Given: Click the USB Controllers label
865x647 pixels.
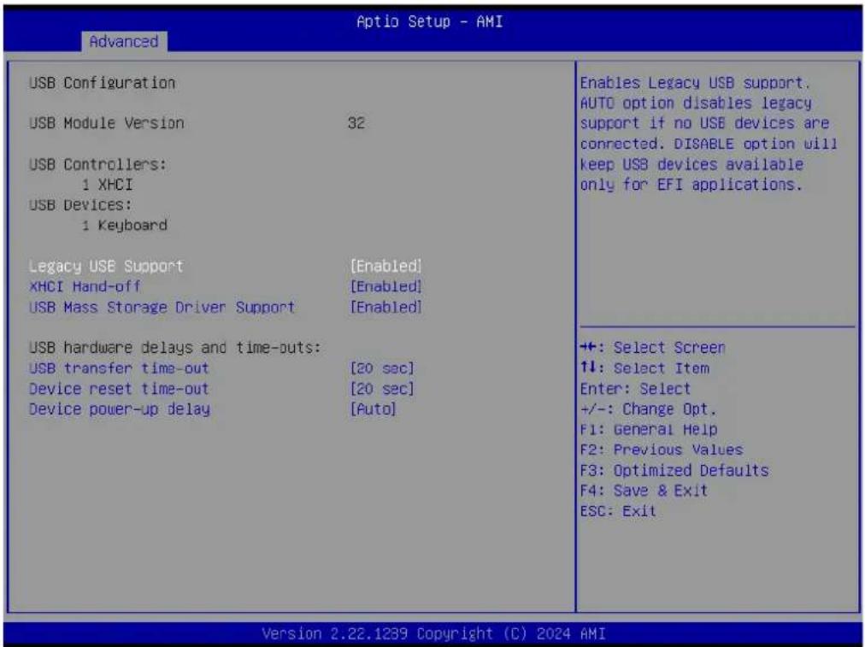Looking at the screenshot, I should 97,164.
